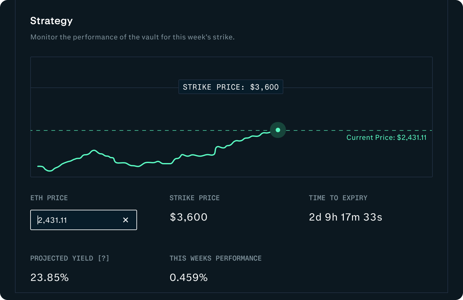Click the $3,600 strike price value
Viewport: 463px width, 300px height.
pyautogui.click(x=189, y=217)
